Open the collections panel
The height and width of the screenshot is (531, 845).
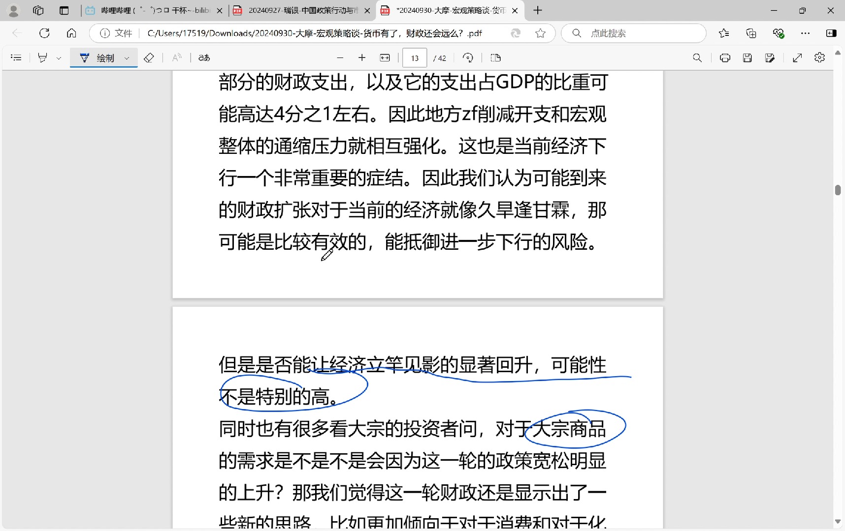pyautogui.click(x=751, y=33)
